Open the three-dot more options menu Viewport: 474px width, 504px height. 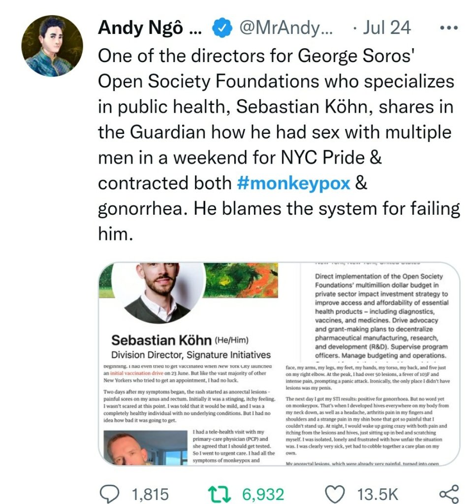click(x=448, y=28)
